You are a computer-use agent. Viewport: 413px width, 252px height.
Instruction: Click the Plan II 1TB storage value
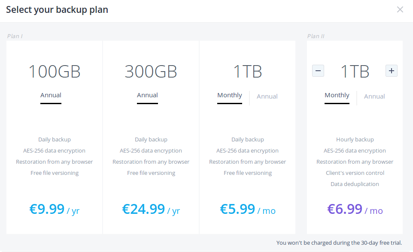pyautogui.click(x=355, y=72)
